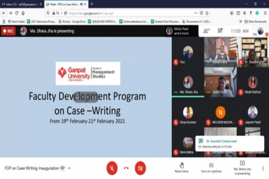Expand meeting details chevron beside title
Image resolution: width=269 pixels, height=179 pixels.
click(69, 168)
